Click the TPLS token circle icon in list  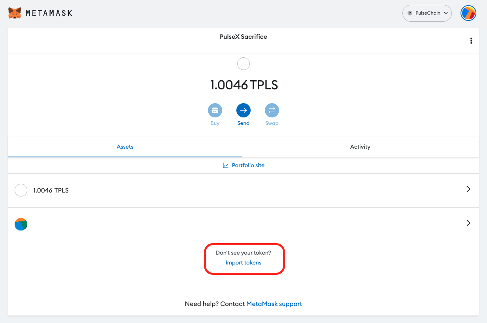click(21, 190)
